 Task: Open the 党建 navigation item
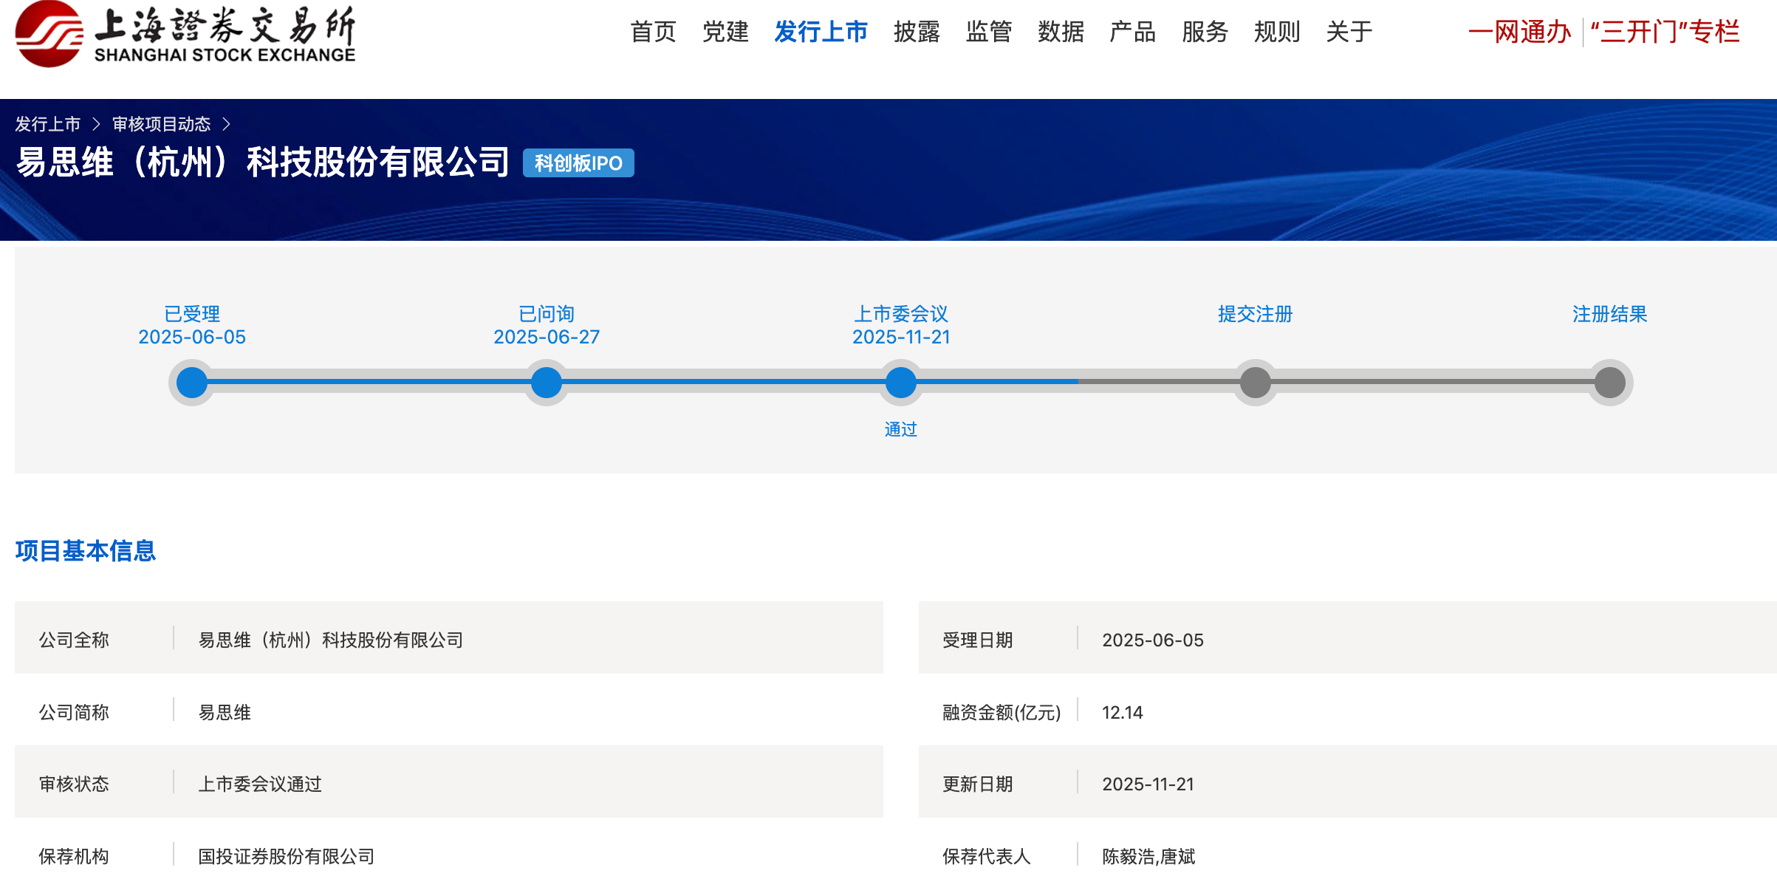[725, 32]
